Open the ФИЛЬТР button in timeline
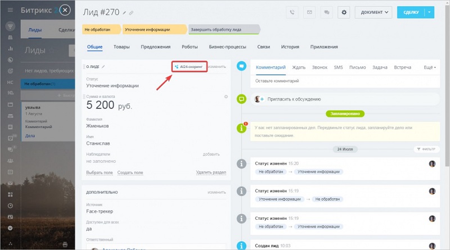The width and height of the screenshot is (450, 250). point(426,149)
